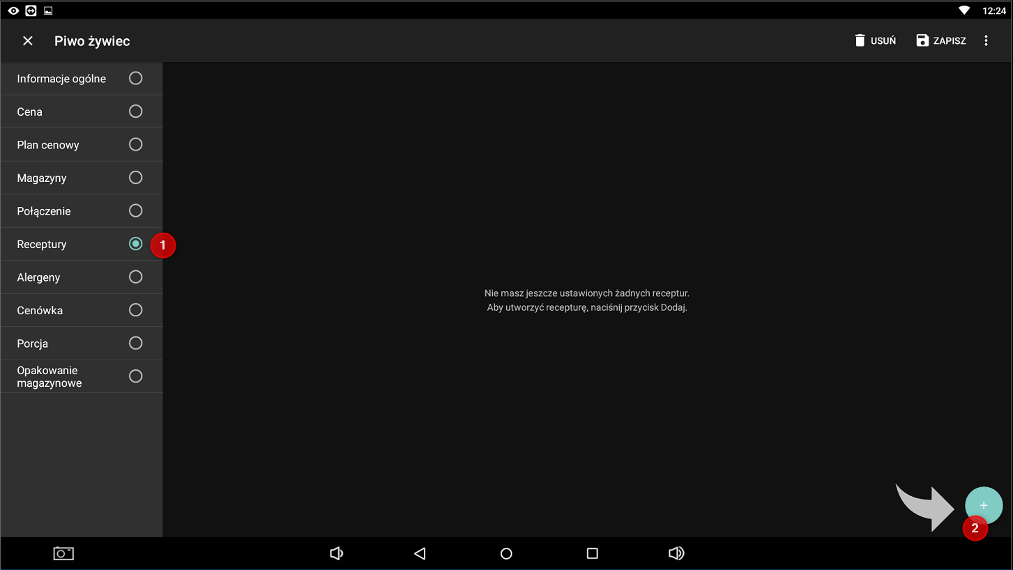Select Opakowanie magazynowe radio button

136,376
